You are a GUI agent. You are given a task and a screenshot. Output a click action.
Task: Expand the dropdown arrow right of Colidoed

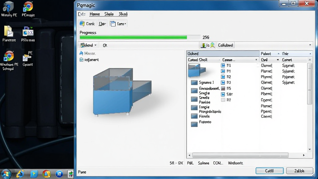pos(310,45)
